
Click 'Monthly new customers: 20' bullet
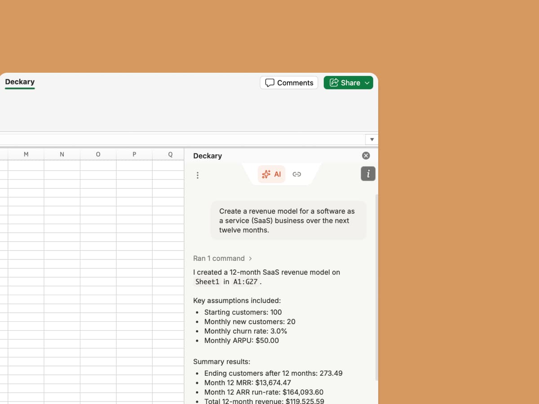click(250, 321)
